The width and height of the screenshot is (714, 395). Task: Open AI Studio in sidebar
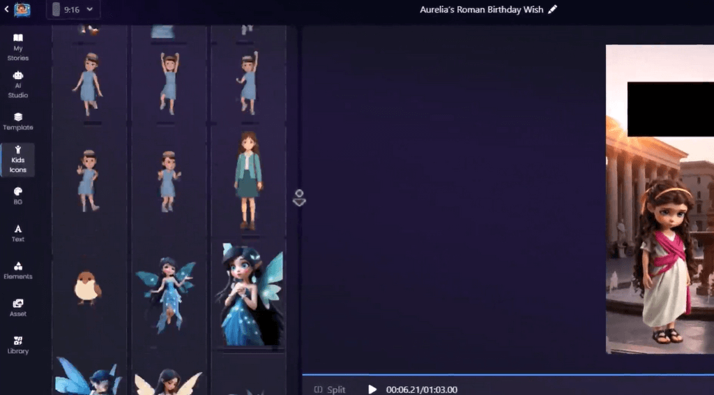[17, 84]
